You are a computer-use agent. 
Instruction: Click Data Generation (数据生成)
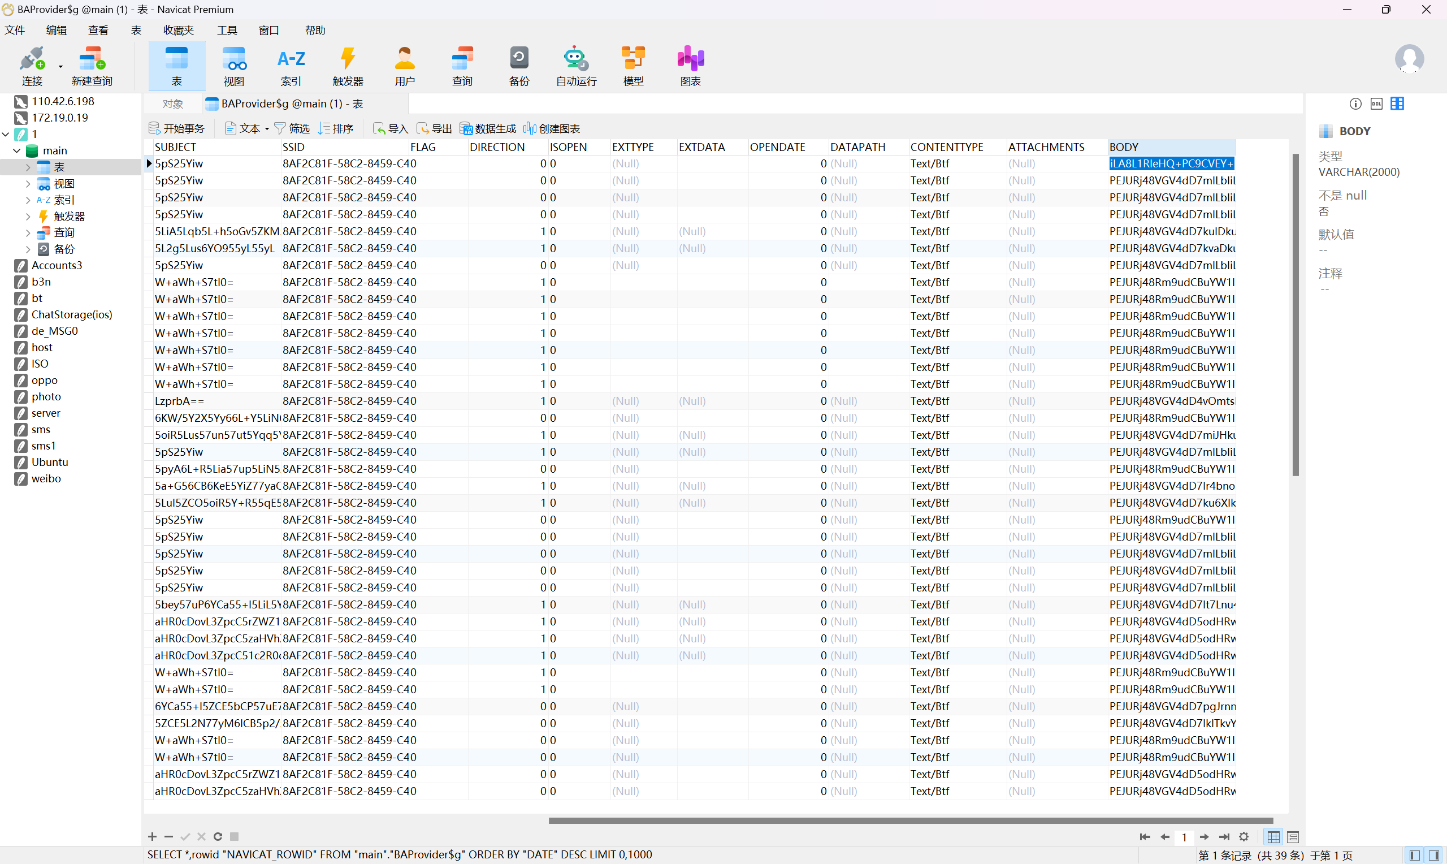click(488, 128)
